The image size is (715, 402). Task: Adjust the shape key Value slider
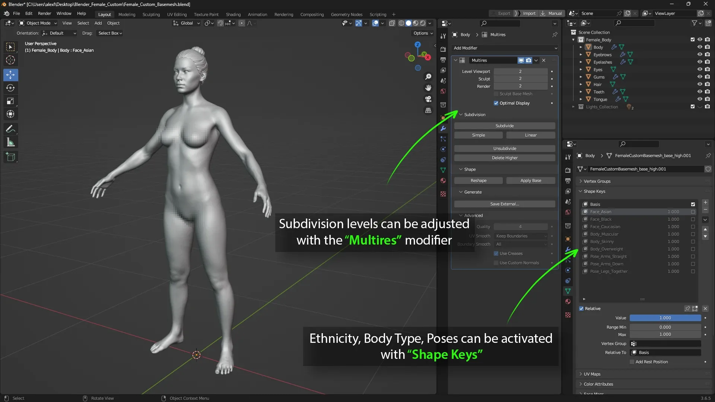[x=665, y=318]
